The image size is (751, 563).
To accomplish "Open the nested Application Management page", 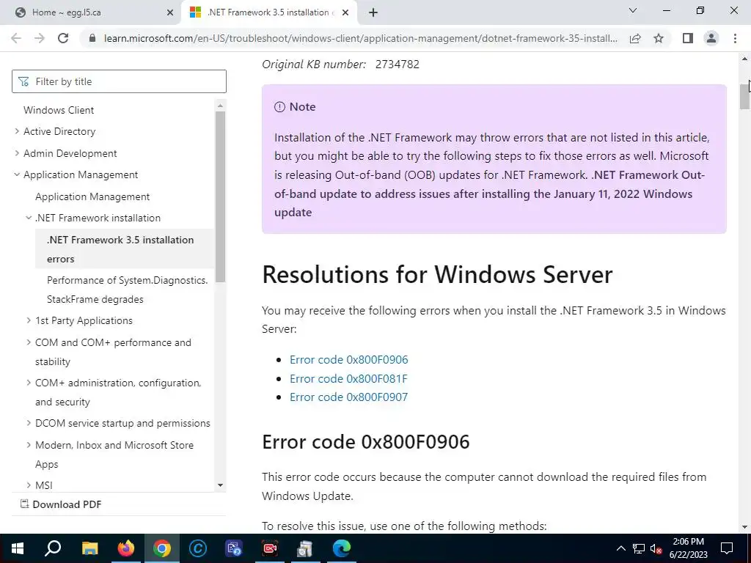I will pyautogui.click(x=92, y=196).
